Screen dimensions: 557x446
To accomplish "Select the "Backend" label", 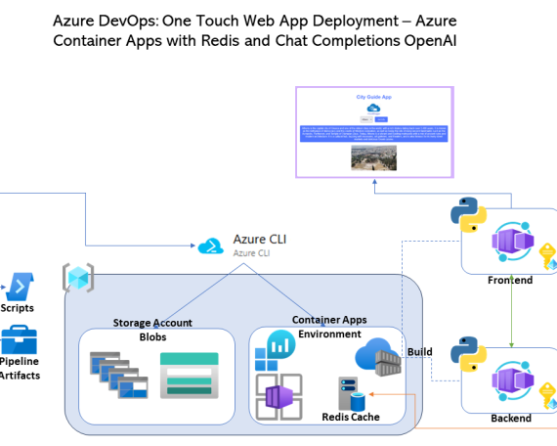I will (511, 419).
